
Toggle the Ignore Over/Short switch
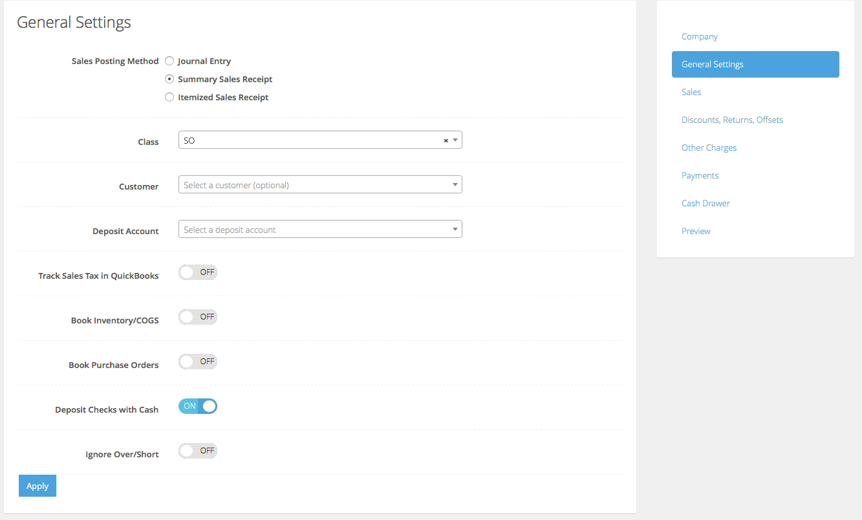198,451
